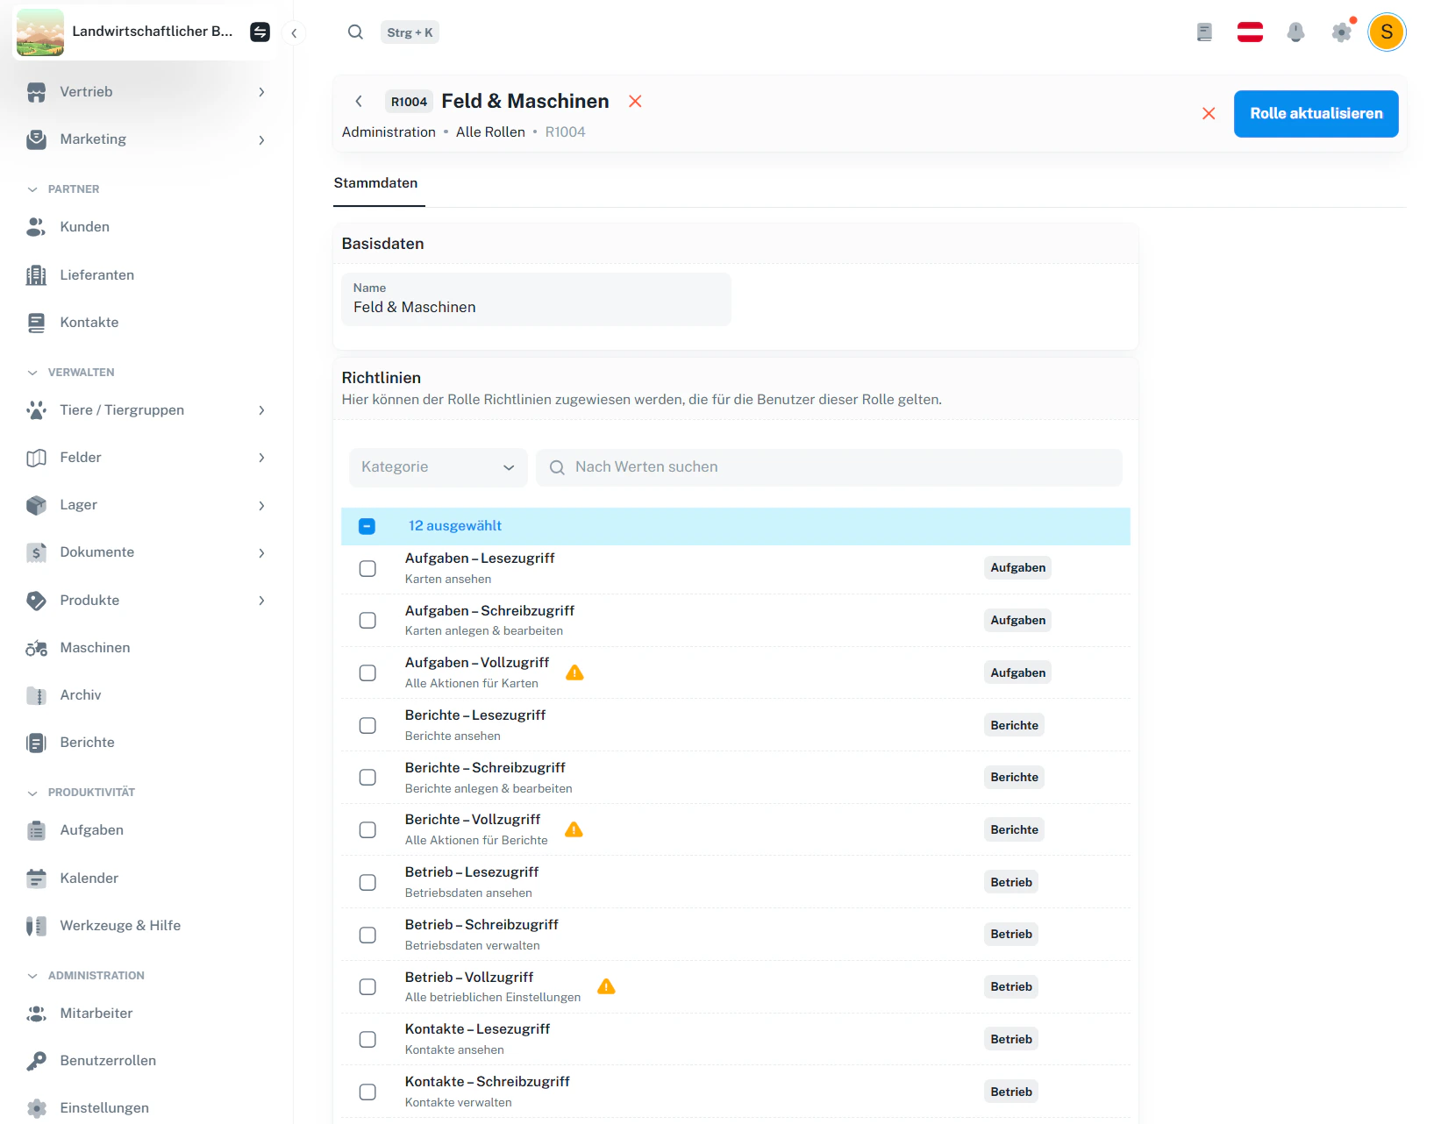Check Kontakte – Schreibzugriff policy

pos(367,1092)
